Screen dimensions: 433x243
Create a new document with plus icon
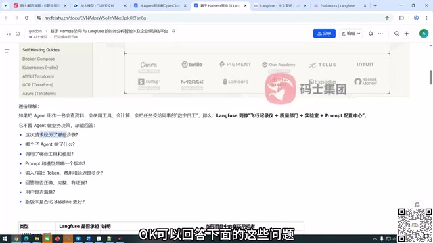click(x=406, y=34)
